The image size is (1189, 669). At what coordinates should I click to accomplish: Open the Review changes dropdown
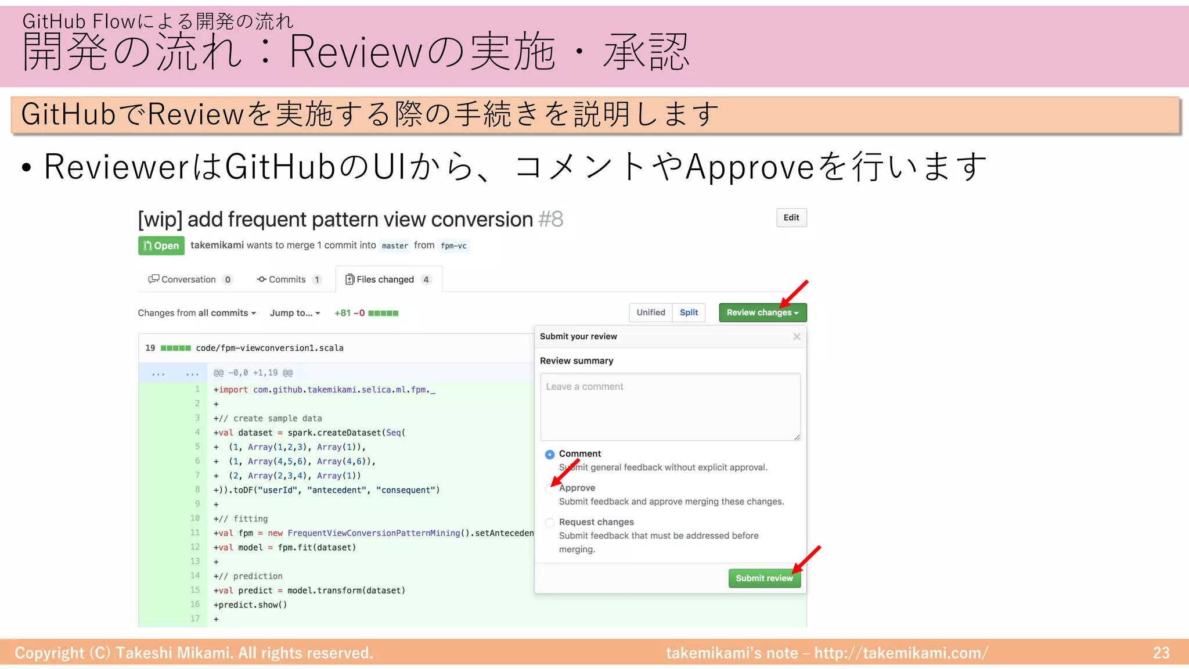click(x=763, y=312)
